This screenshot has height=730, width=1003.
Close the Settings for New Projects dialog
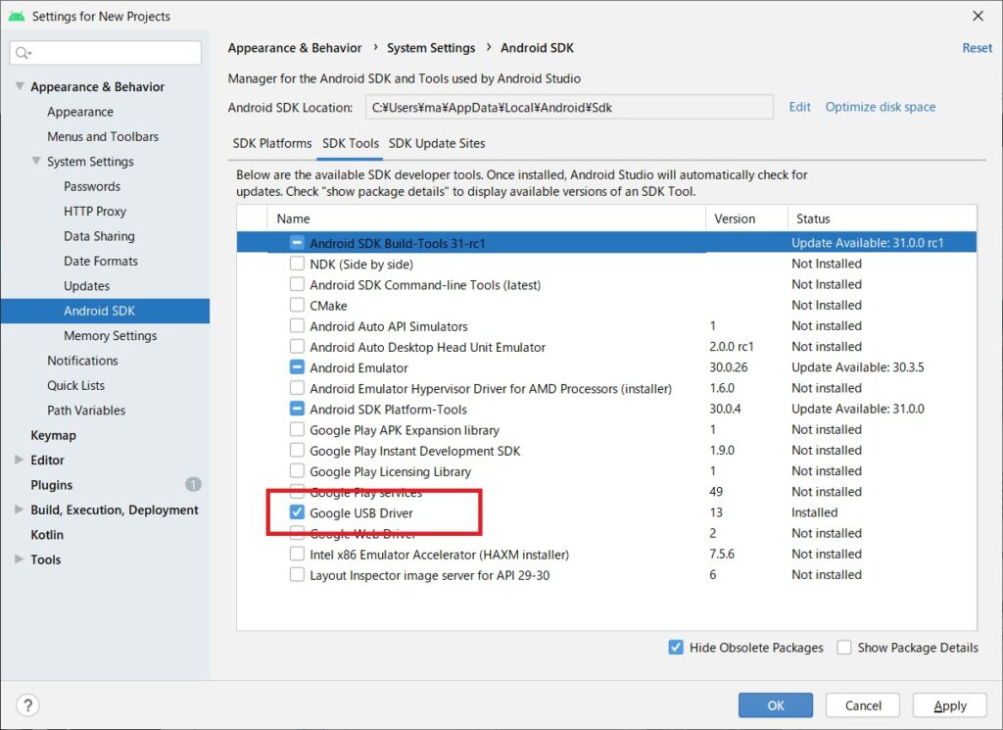click(978, 16)
